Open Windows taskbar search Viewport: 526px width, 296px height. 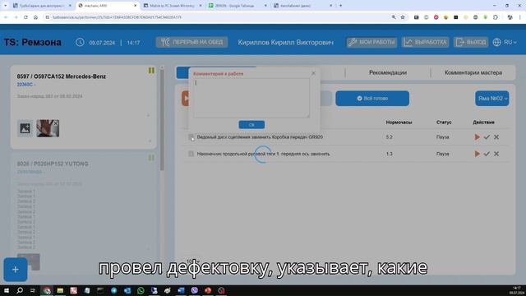(x=20, y=290)
